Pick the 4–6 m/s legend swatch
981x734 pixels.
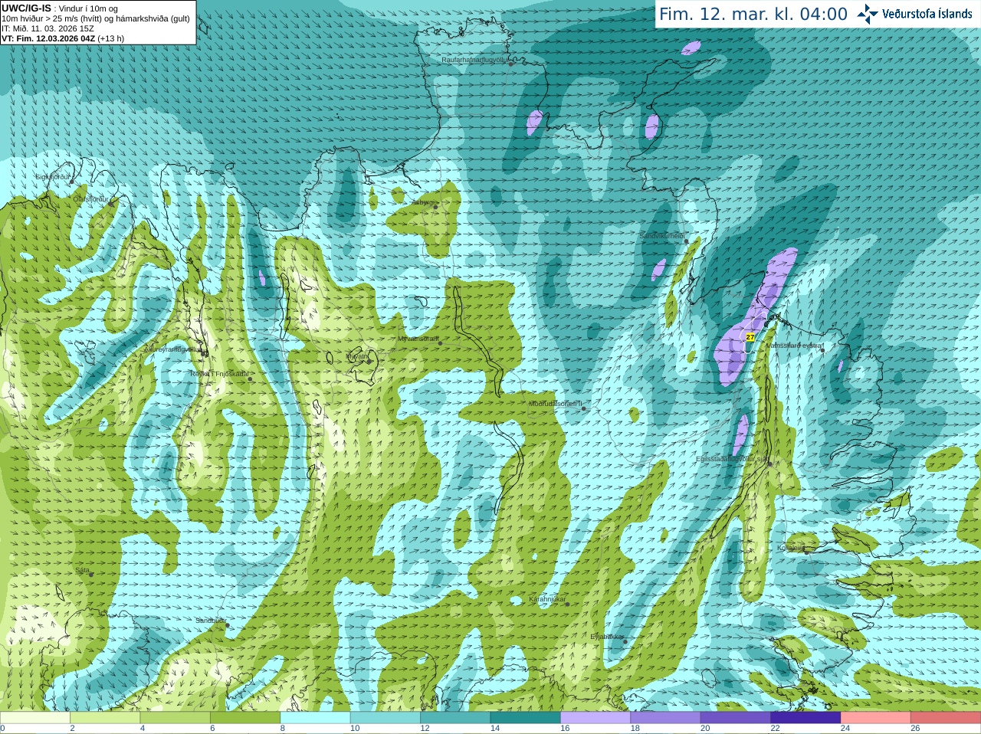tap(176, 718)
